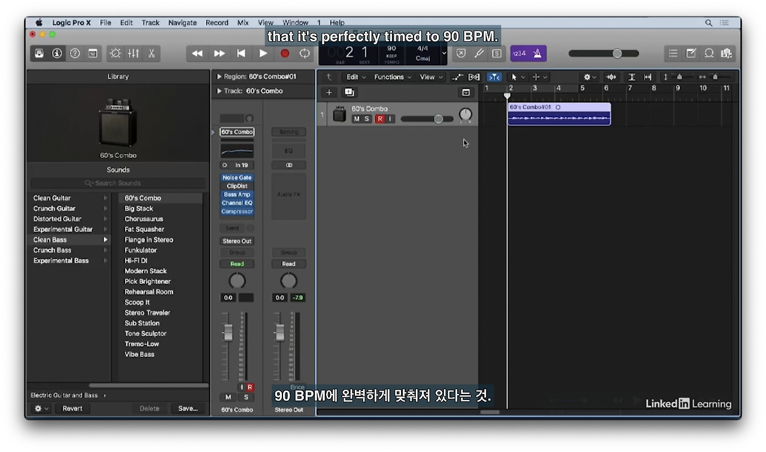This screenshot has height=452, width=766.
Task: Open the Note Pads button
Action: pyautogui.click(x=691, y=53)
